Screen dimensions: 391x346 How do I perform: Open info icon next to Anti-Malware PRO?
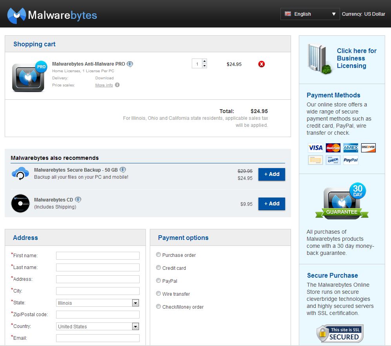[x=130, y=64]
